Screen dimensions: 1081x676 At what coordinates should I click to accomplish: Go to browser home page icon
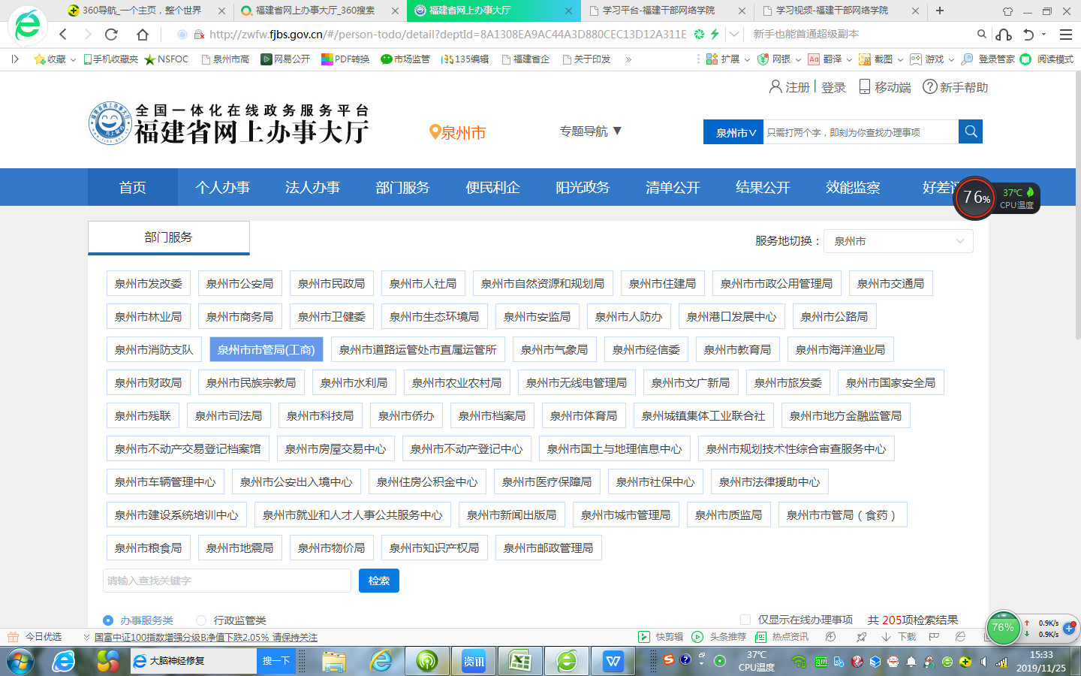[142, 35]
